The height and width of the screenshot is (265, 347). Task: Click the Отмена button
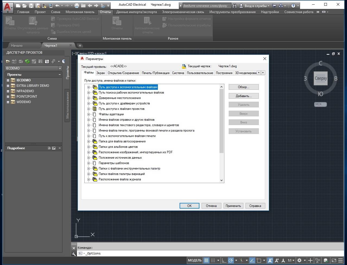click(211, 206)
